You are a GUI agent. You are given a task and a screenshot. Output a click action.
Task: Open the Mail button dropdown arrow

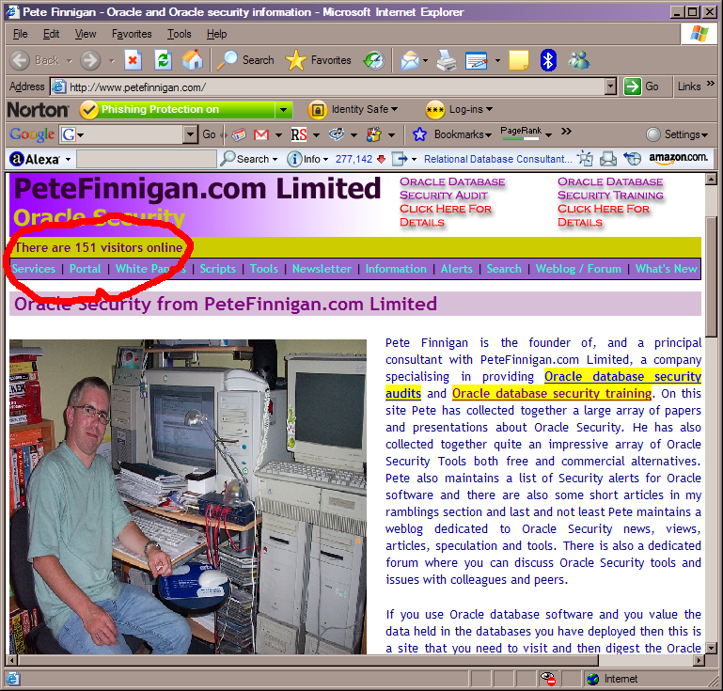coord(425,60)
